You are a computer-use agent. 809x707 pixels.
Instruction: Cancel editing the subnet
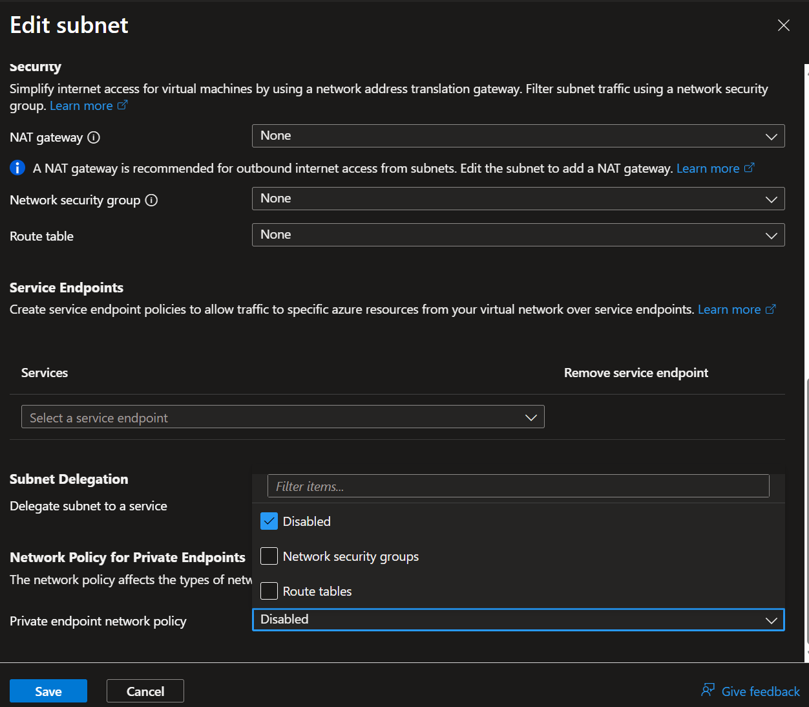145,691
